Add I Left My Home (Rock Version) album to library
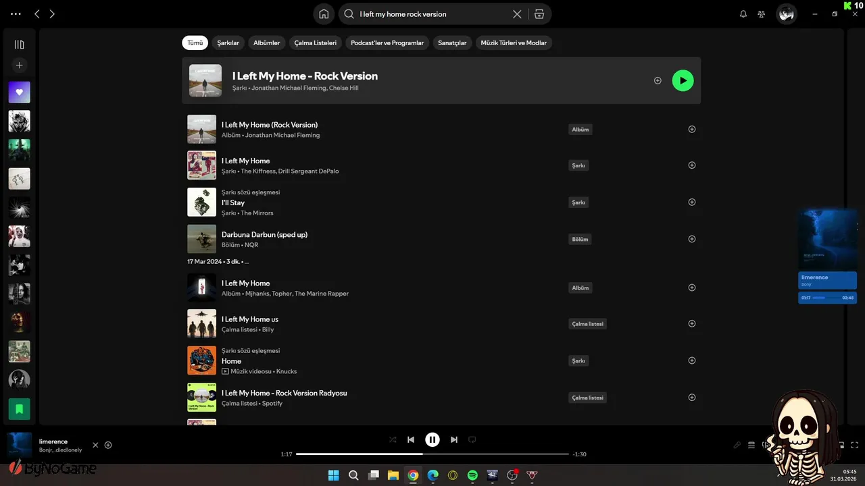Screen dimensions: 865x486 pos(691,129)
